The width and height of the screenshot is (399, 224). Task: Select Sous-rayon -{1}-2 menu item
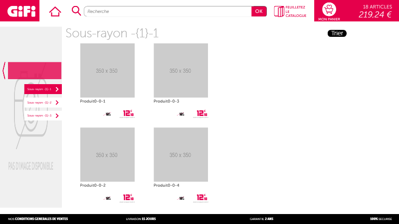coord(39,103)
